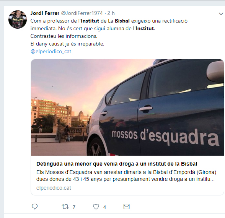Share tweet via the envelope message icon

[x=126, y=207]
